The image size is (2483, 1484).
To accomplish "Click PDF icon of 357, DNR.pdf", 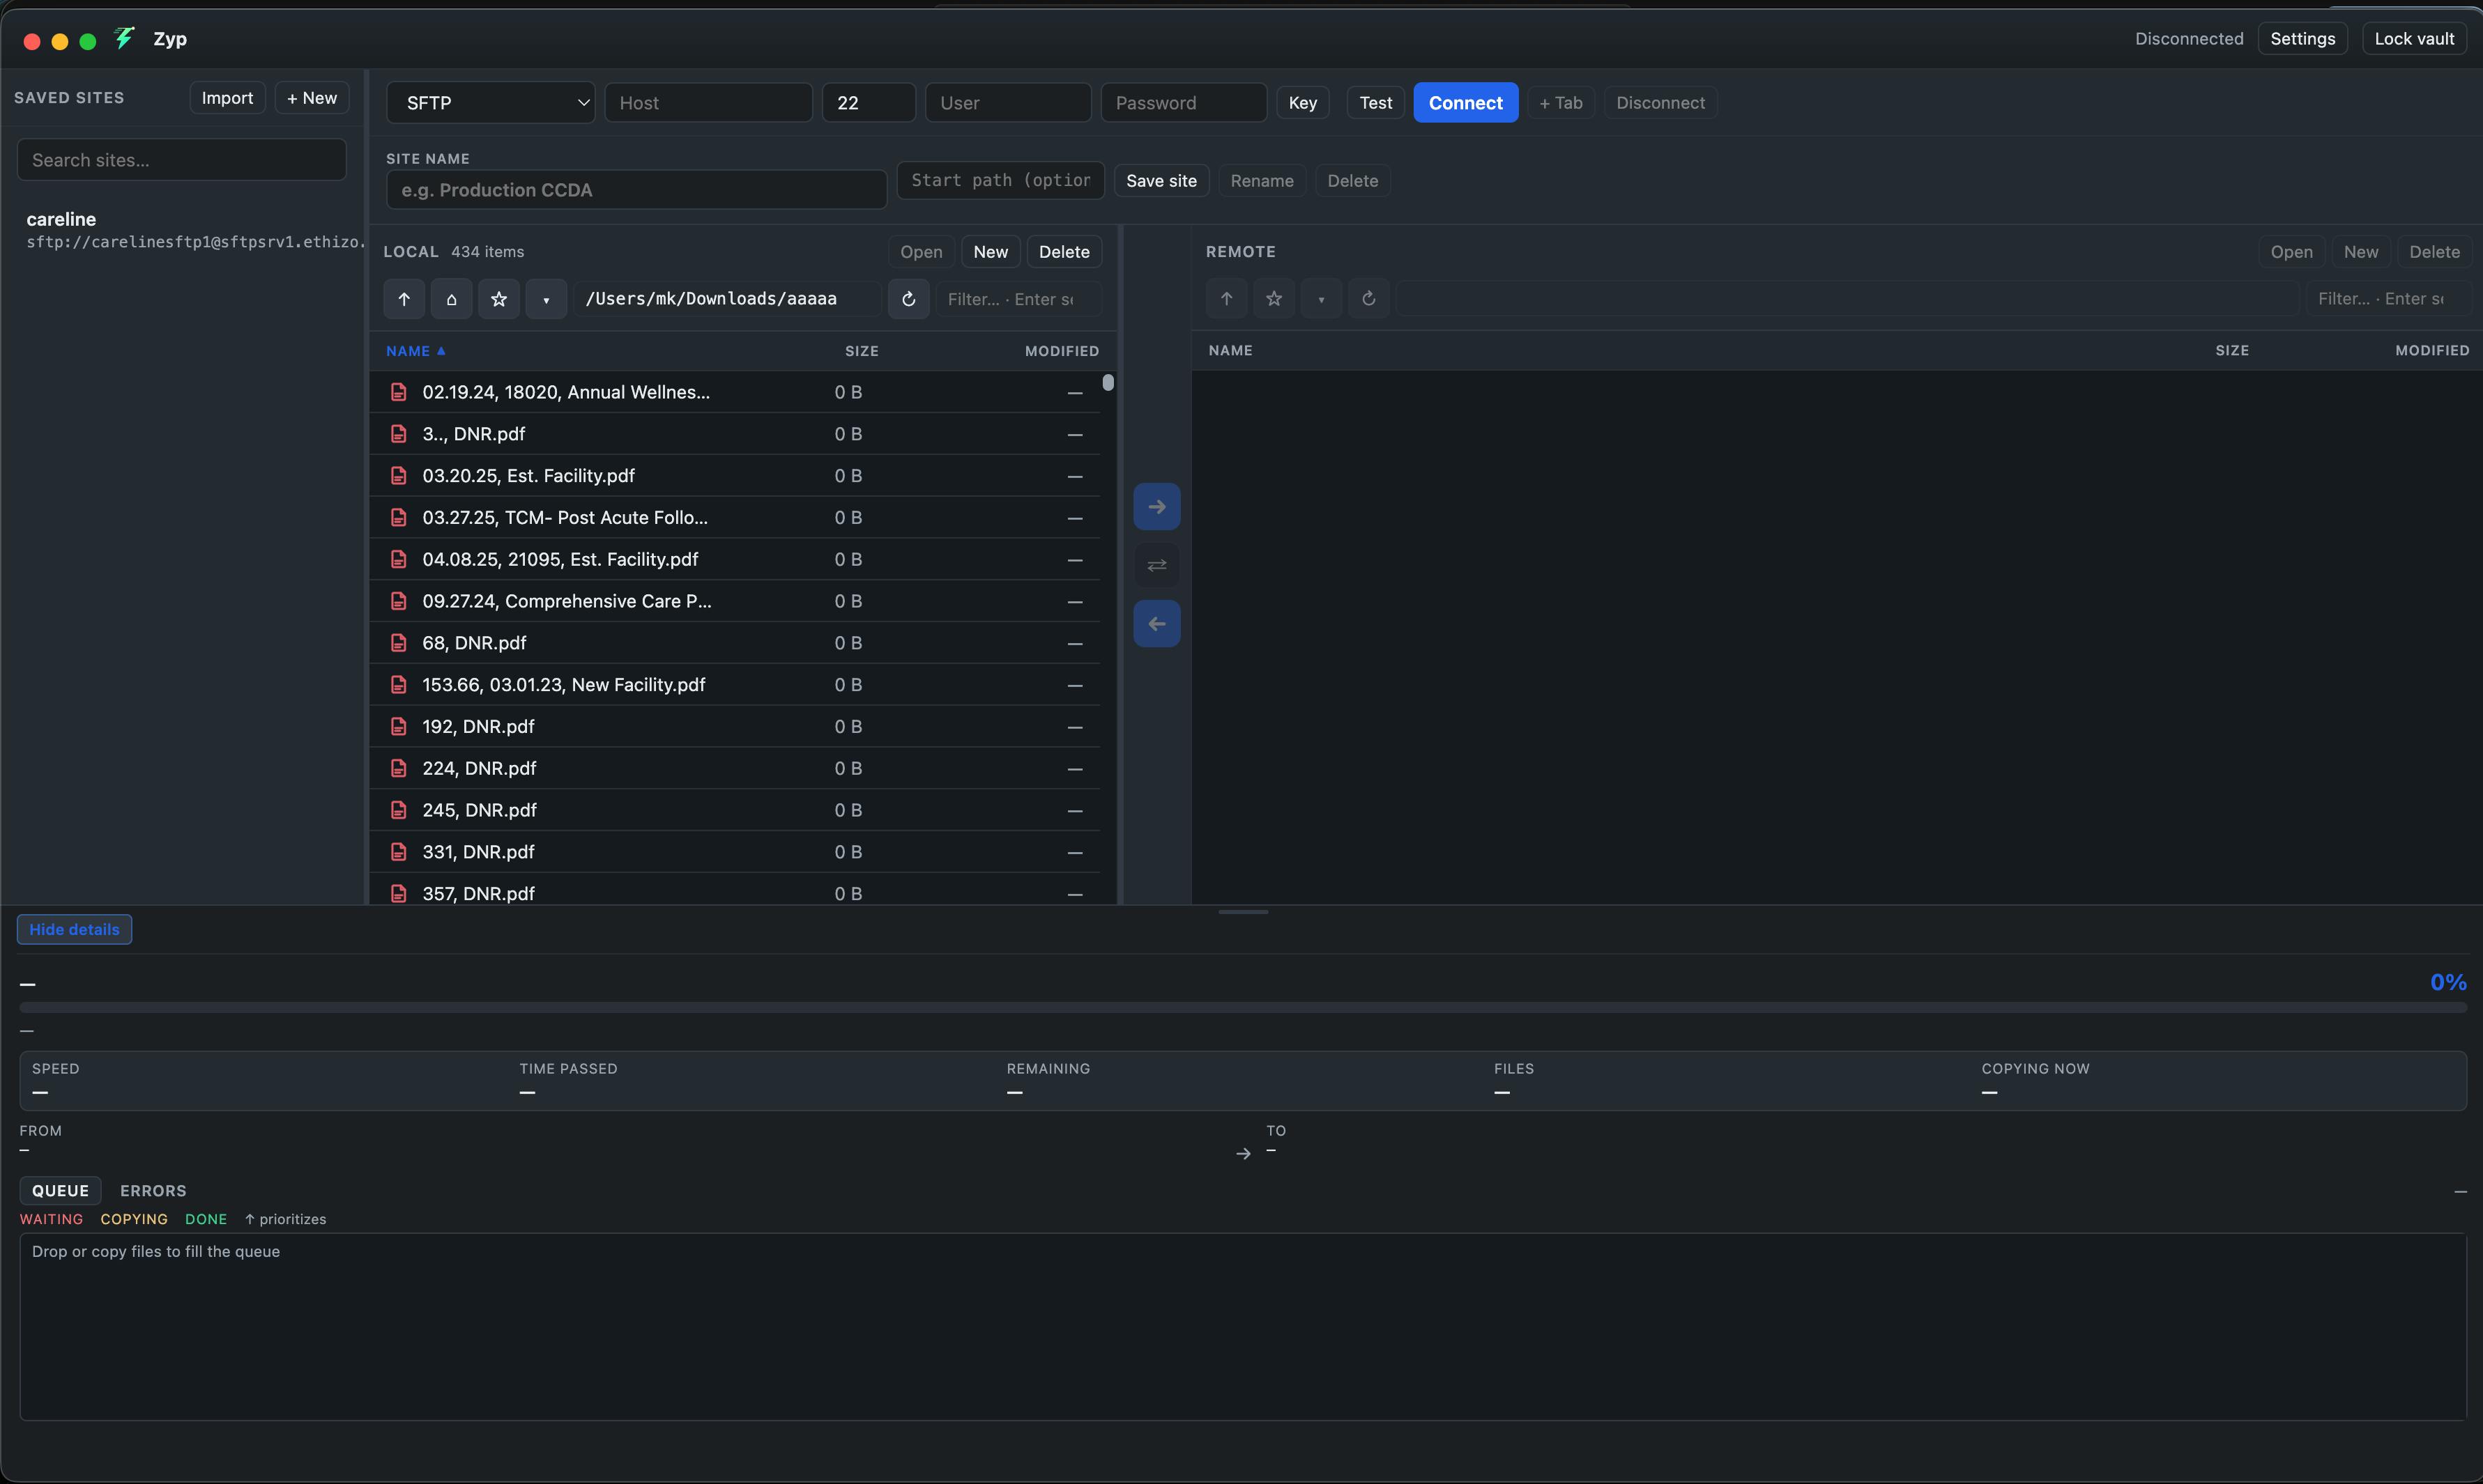I will pyautogui.click(x=398, y=894).
